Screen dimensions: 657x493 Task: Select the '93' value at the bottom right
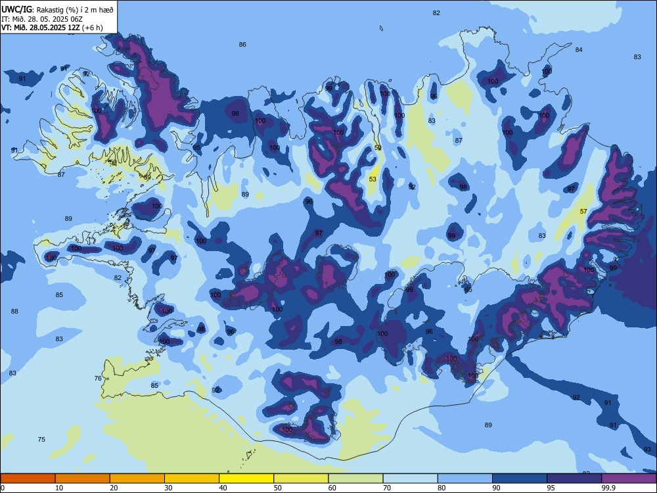point(647,450)
